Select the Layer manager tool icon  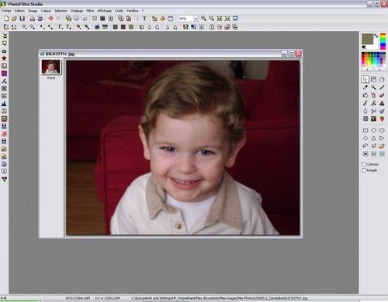pyautogui.click(x=373, y=79)
